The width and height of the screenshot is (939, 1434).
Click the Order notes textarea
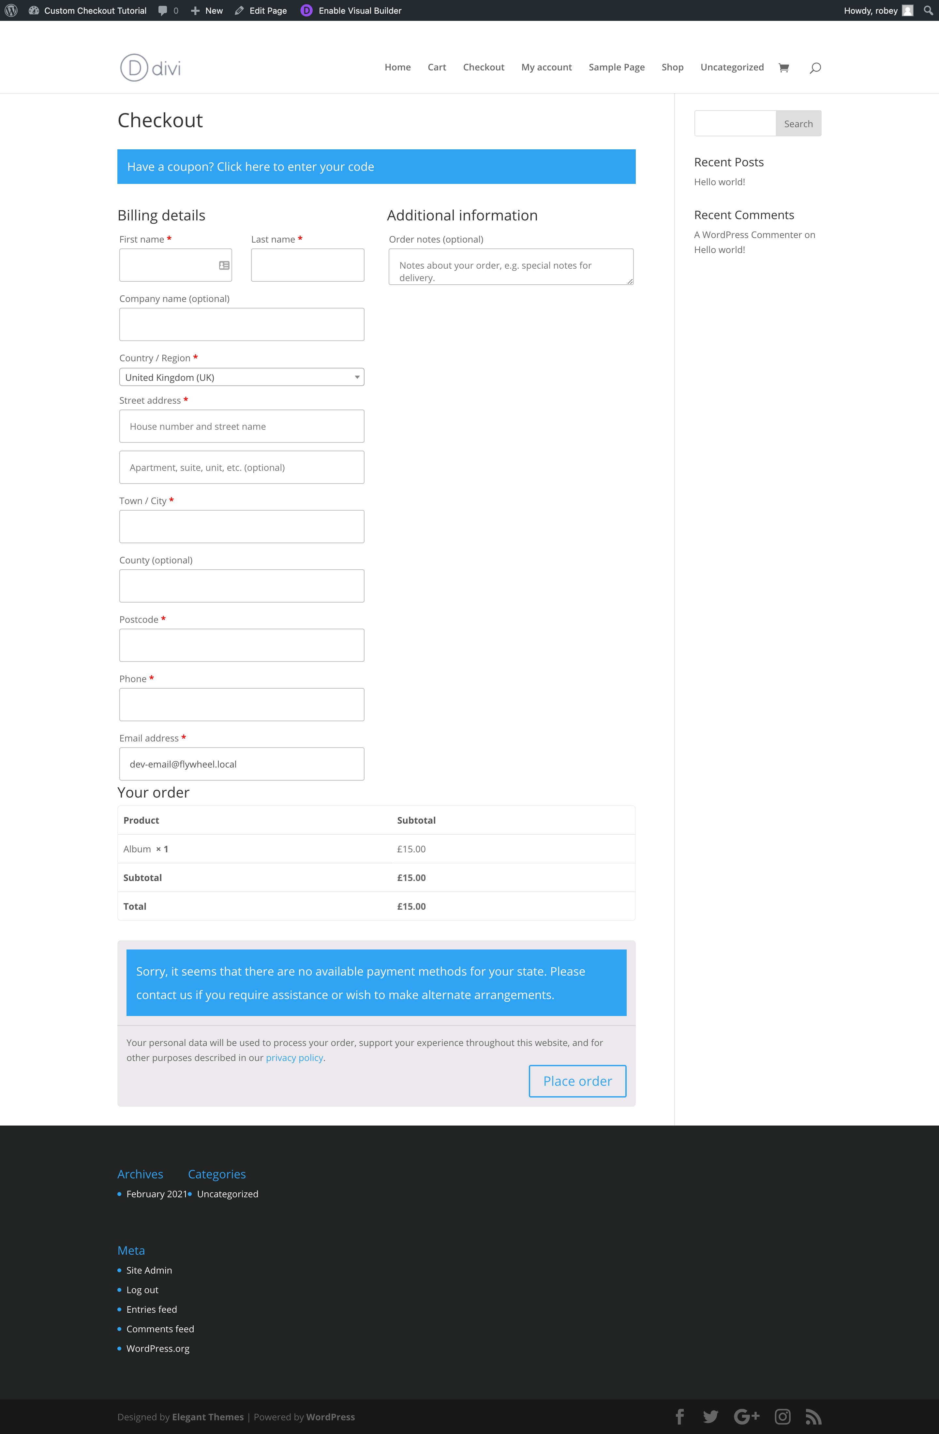[x=511, y=266]
